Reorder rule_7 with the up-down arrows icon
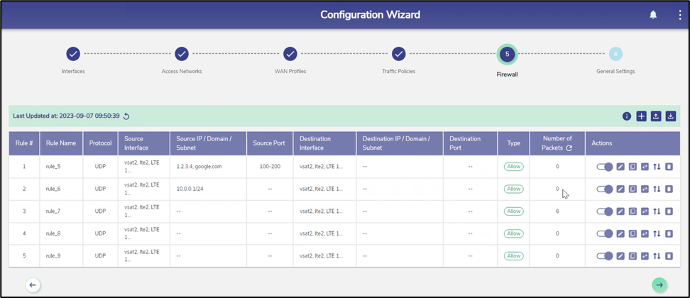The image size is (690, 298). [657, 211]
